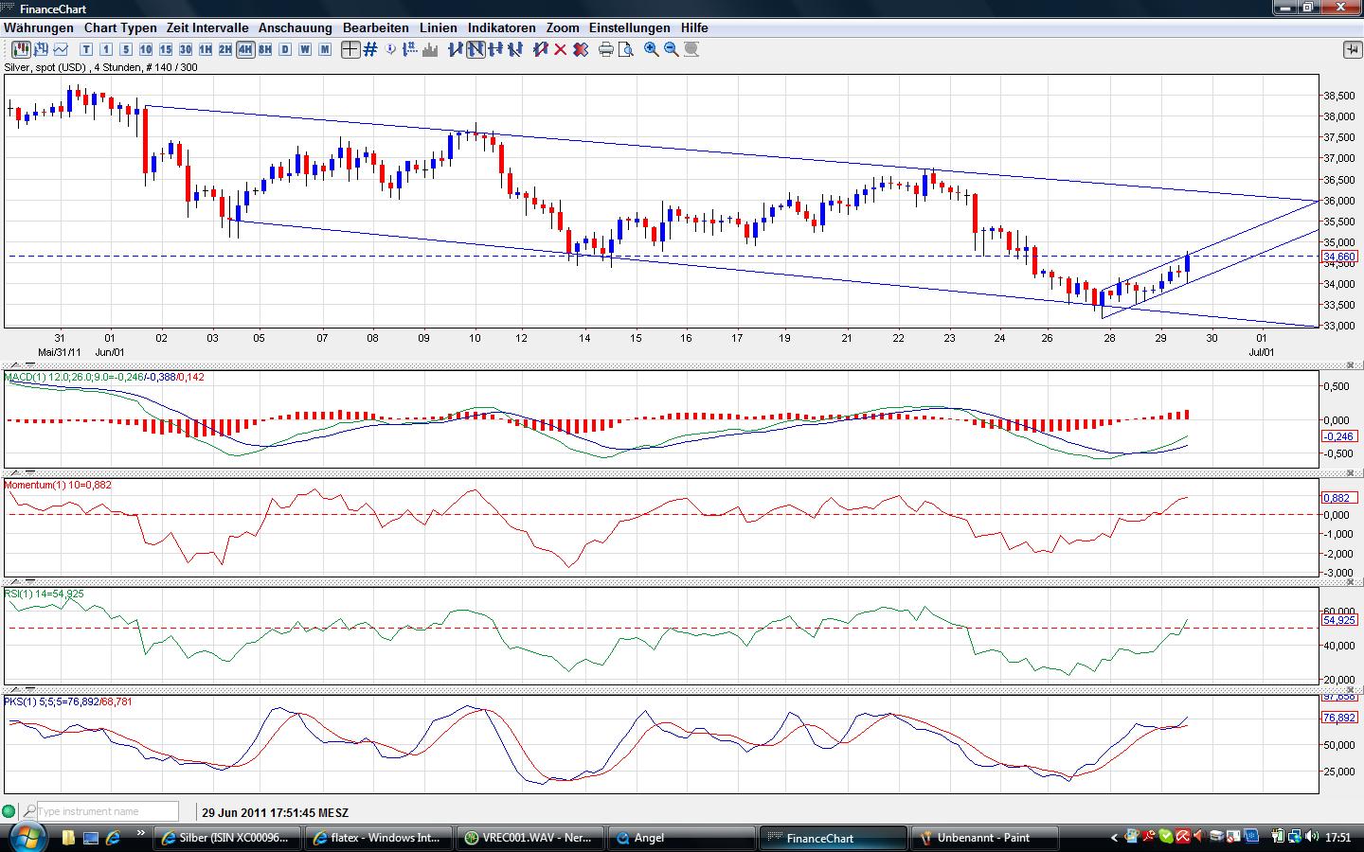Switch to the line chart type icon
Viewport: 1364px width, 852px height.
click(62, 49)
